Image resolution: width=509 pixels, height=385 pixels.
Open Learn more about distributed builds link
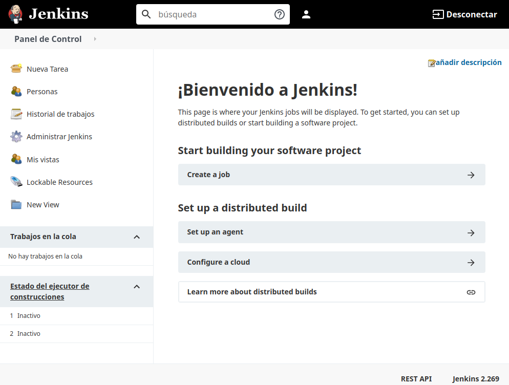pyautogui.click(x=331, y=292)
